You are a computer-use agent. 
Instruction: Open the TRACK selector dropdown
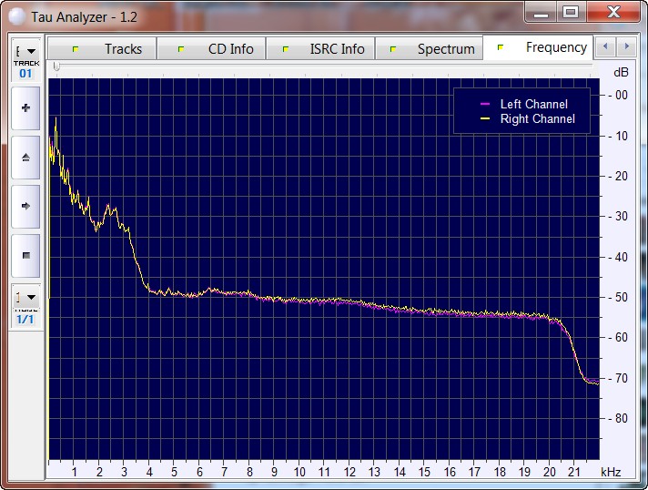coord(25,52)
